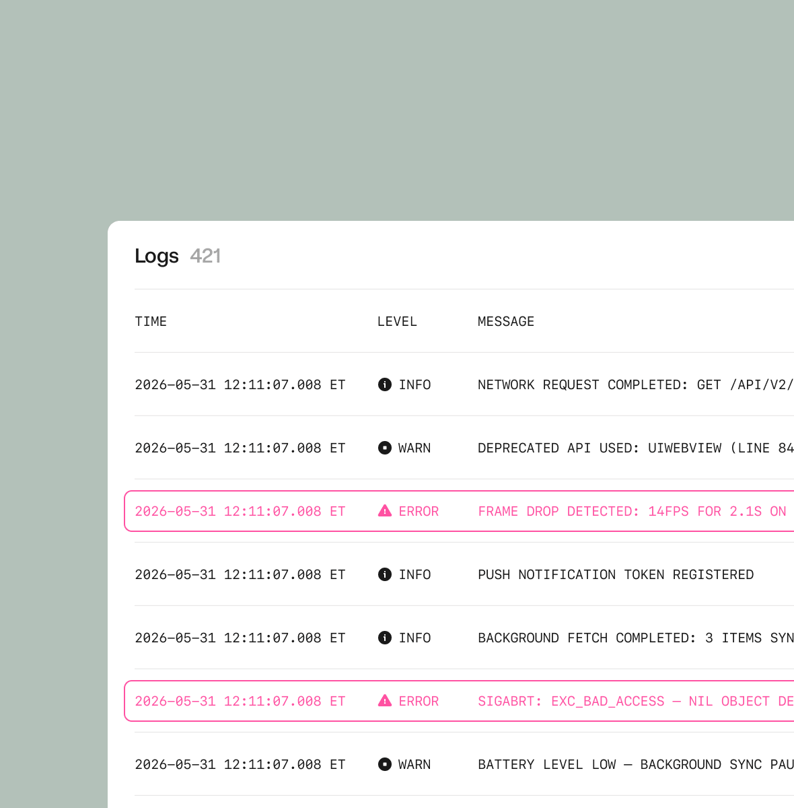Image resolution: width=794 pixels, height=808 pixels.
Task: Click the Logs heading
Action: (157, 256)
